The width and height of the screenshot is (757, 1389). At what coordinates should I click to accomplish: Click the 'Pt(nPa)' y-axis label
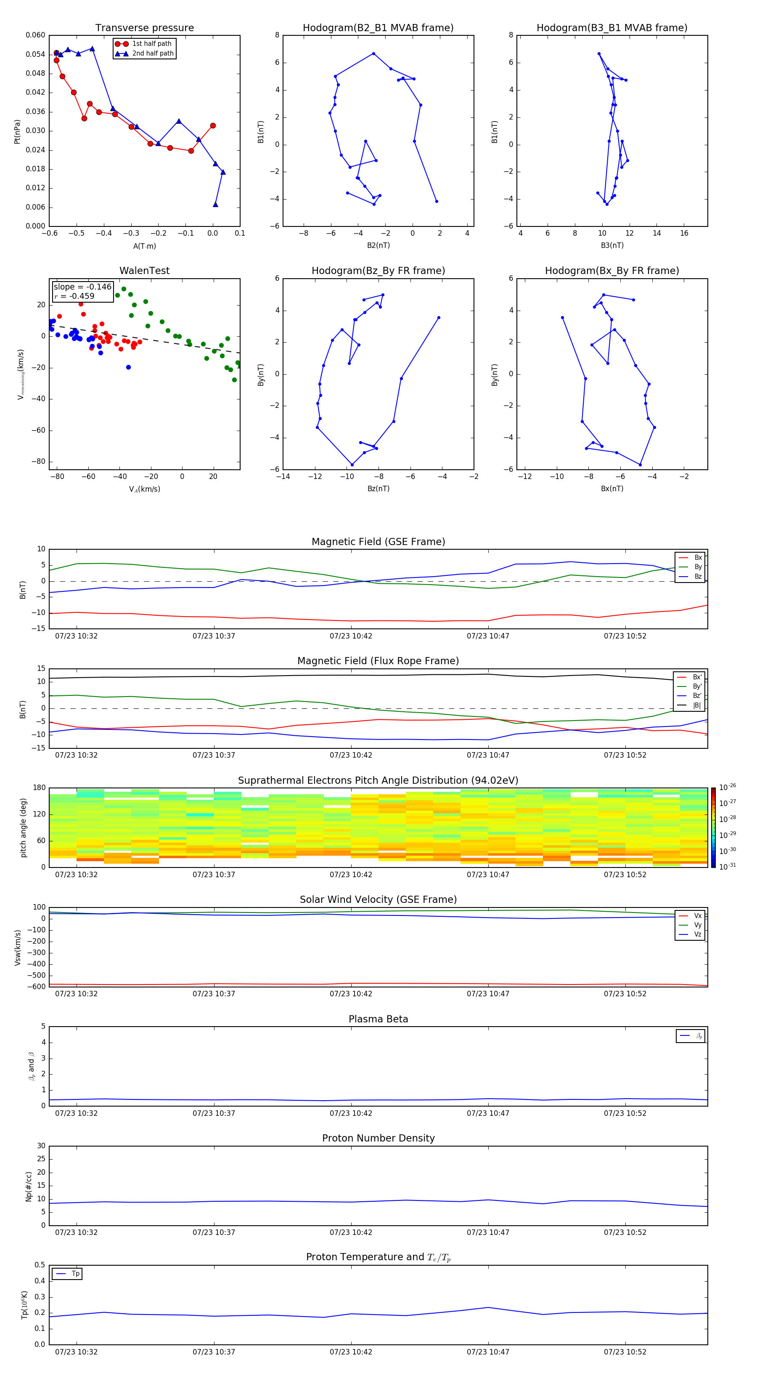[17, 132]
